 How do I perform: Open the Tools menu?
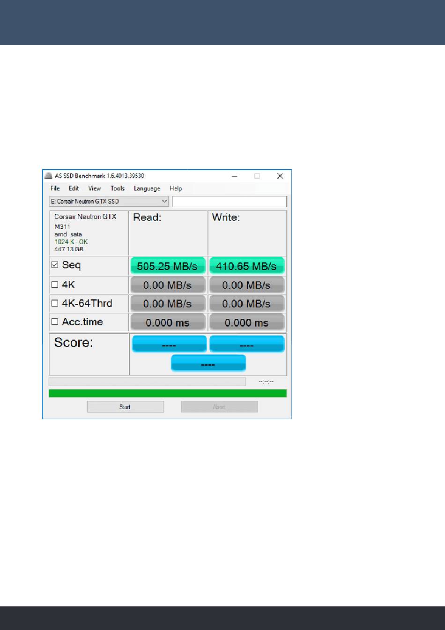tap(118, 188)
